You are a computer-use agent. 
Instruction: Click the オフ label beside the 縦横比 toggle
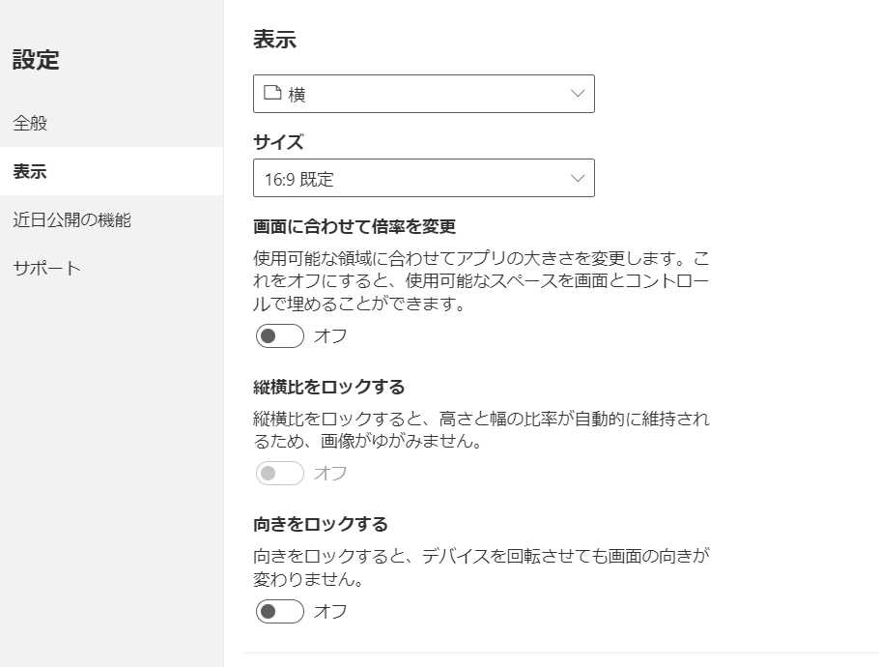tap(330, 474)
